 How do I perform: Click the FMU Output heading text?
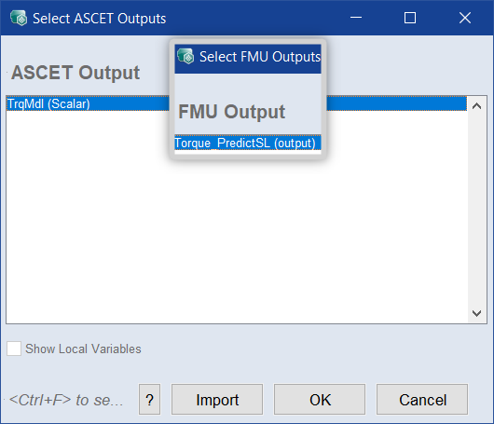232,112
